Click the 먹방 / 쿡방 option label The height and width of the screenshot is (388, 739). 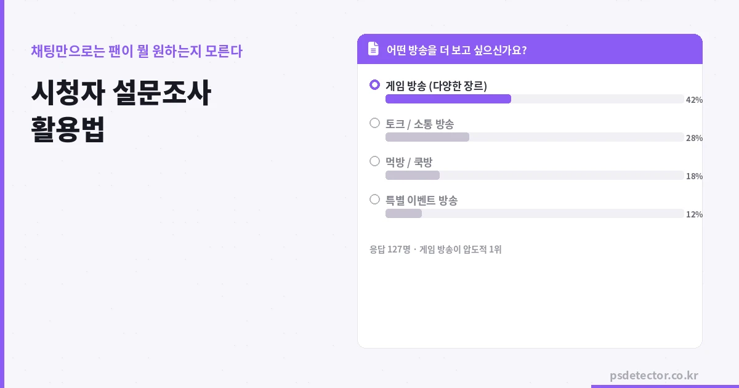click(x=409, y=162)
